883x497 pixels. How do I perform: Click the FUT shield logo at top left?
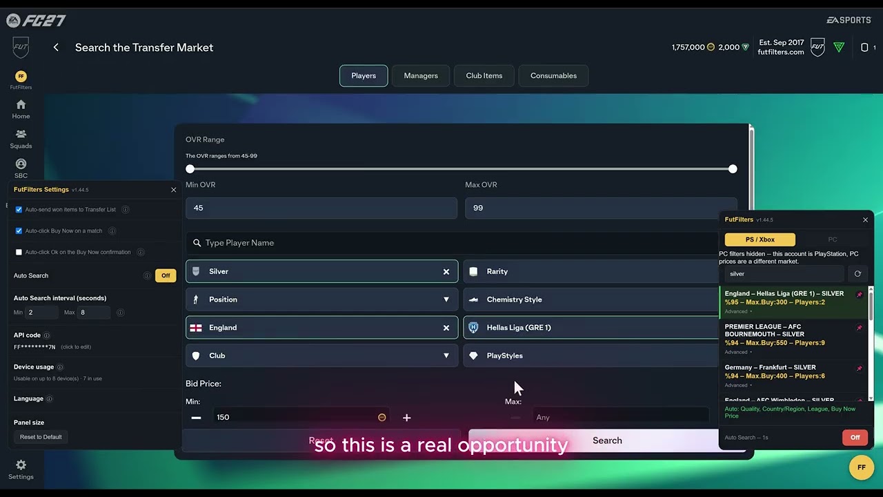(21, 48)
